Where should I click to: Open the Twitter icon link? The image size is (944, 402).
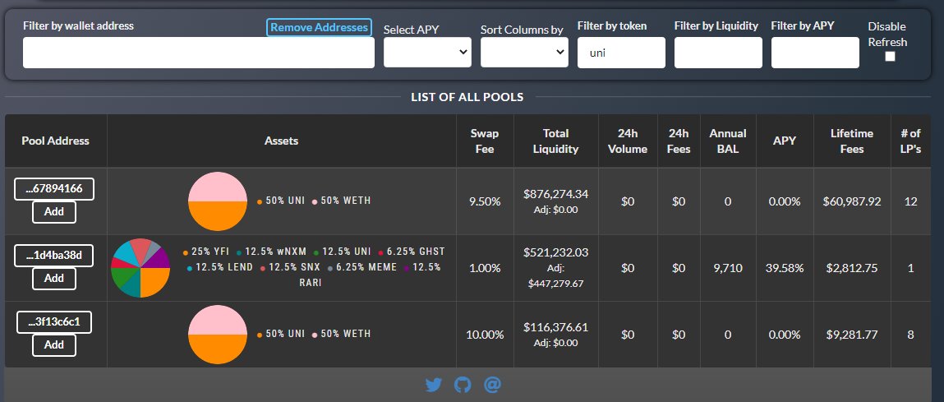coord(434,385)
